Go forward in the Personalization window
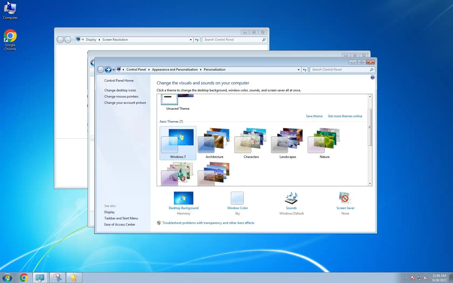Screen dimensions: 453x283 [x=108, y=70]
